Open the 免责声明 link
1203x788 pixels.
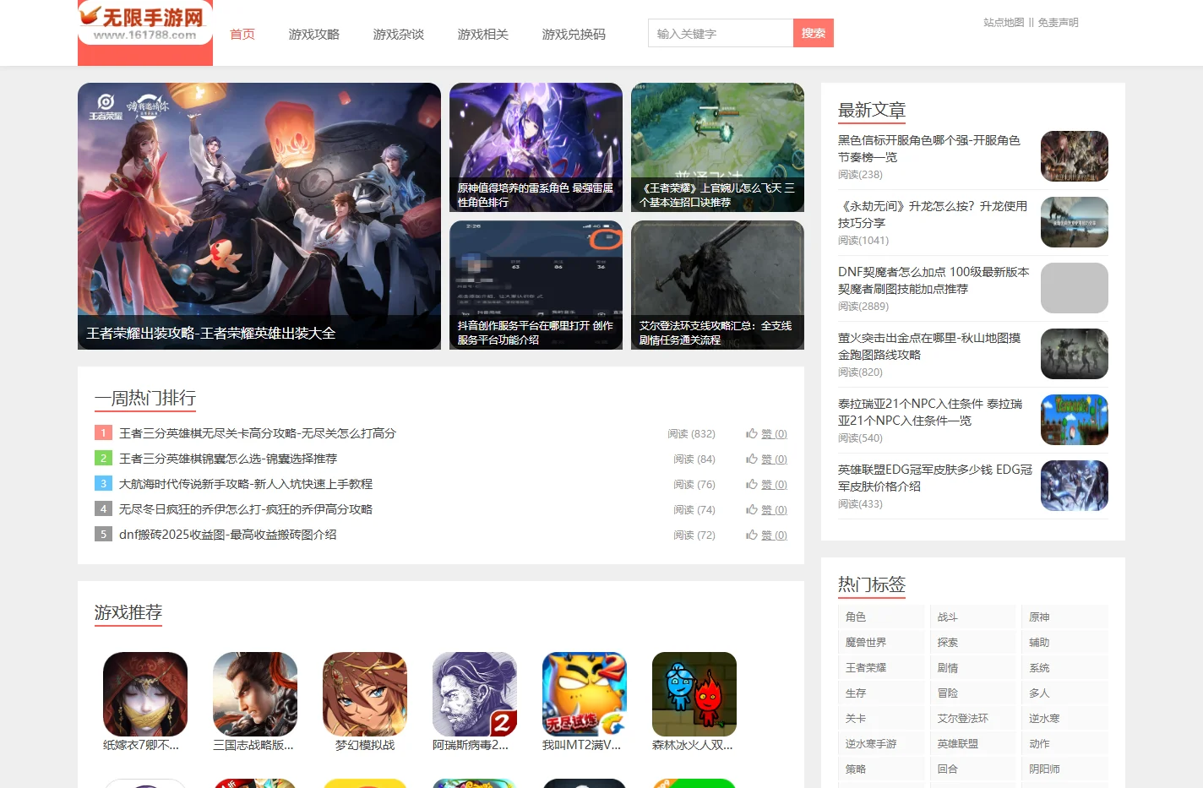pos(1058,23)
